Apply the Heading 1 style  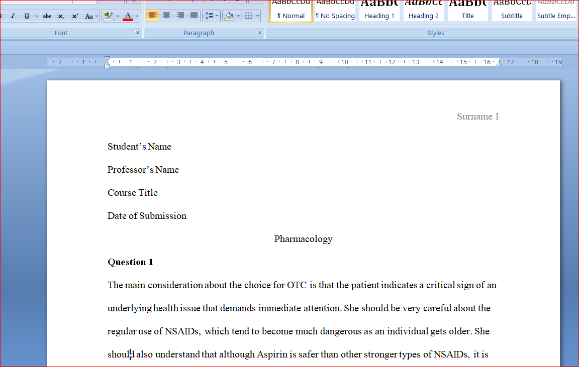379,11
